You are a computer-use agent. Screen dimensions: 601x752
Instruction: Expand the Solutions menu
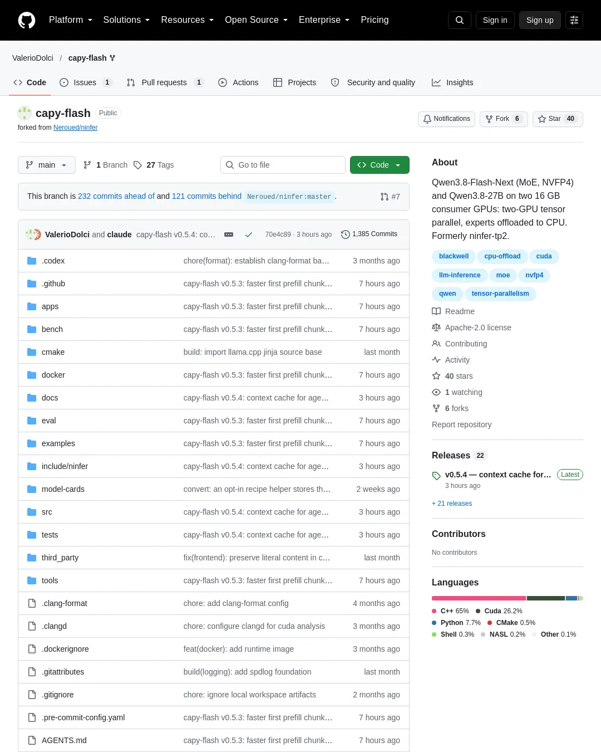click(127, 20)
